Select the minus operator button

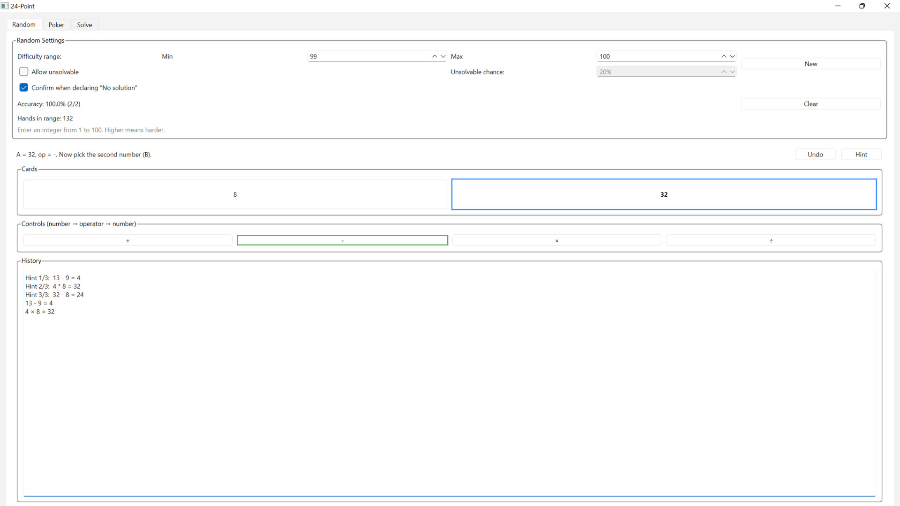point(342,240)
